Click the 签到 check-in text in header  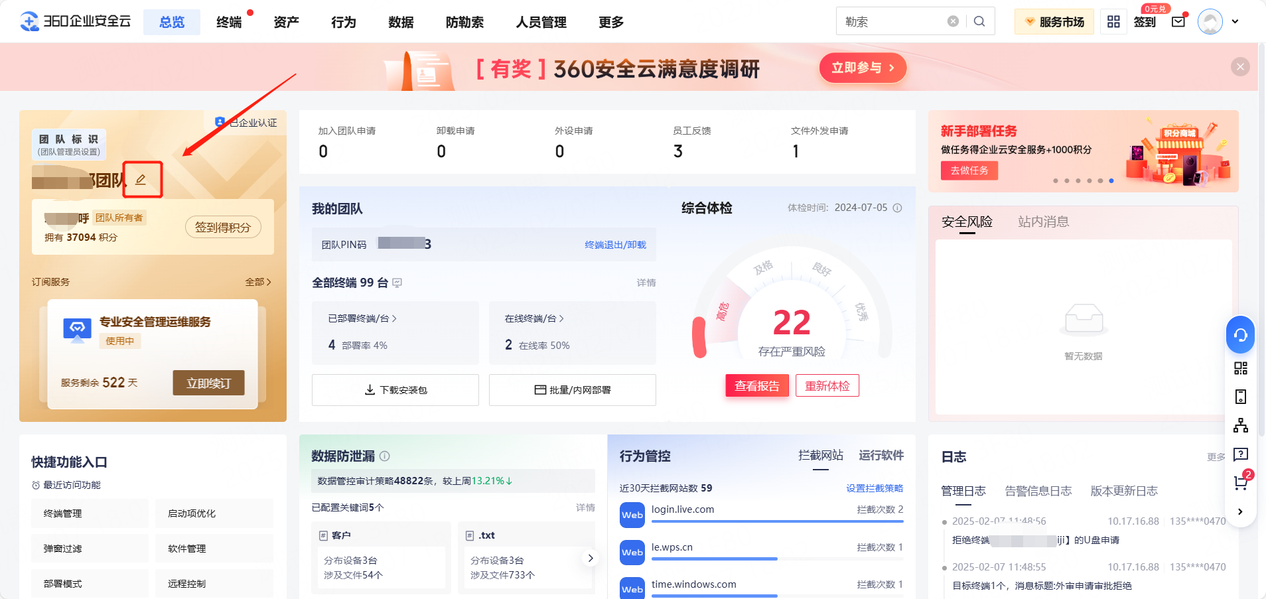(1145, 22)
